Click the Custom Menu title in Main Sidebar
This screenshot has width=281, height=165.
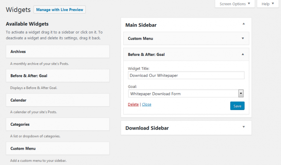[140, 38]
